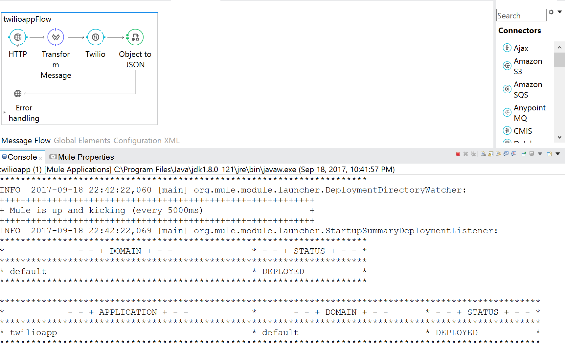Select the CMIS connector icon

[x=507, y=131]
